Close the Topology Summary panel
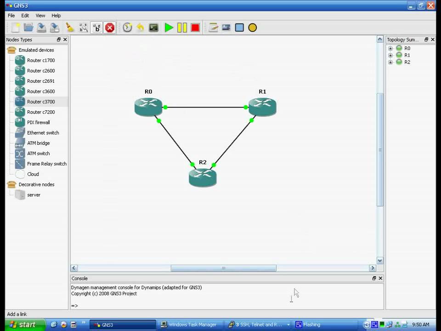The height and width of the screenshot is (331, 441). click(433, 40)
